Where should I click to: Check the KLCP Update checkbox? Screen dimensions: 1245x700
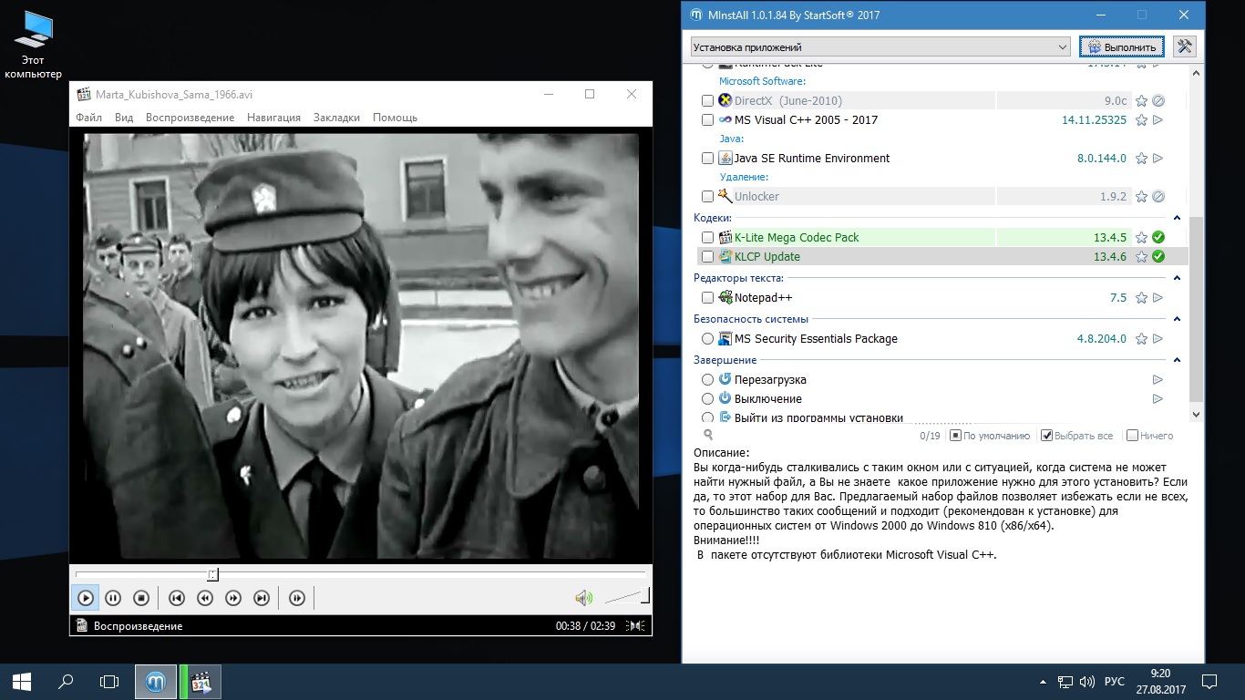708,257
